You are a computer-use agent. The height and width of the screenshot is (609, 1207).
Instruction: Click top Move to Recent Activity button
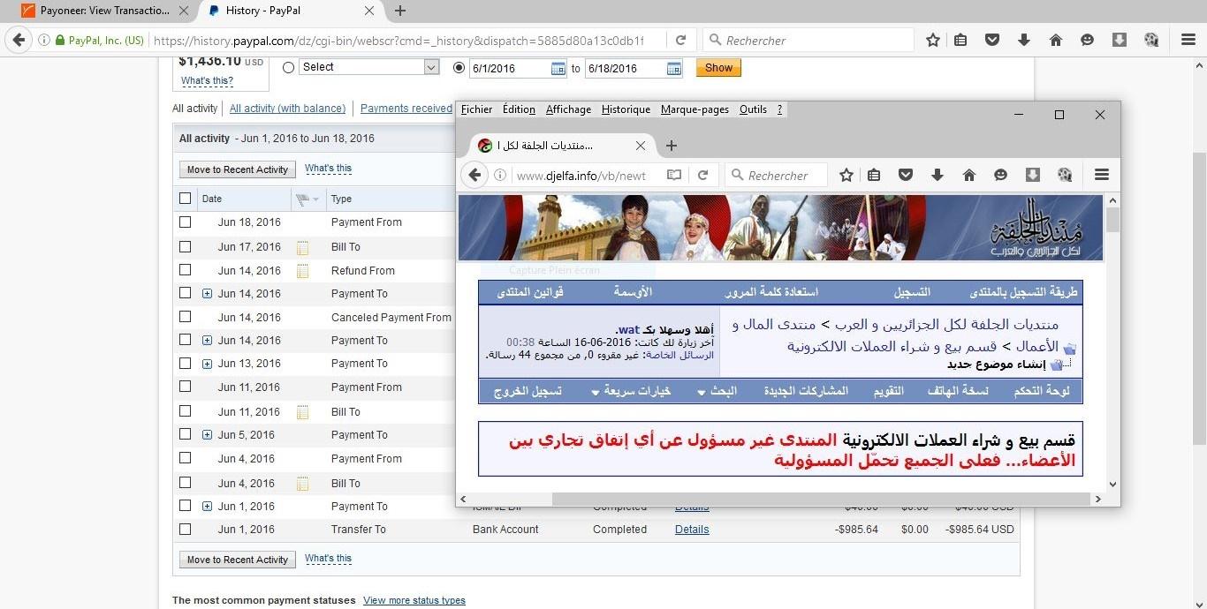coord(238,169)
